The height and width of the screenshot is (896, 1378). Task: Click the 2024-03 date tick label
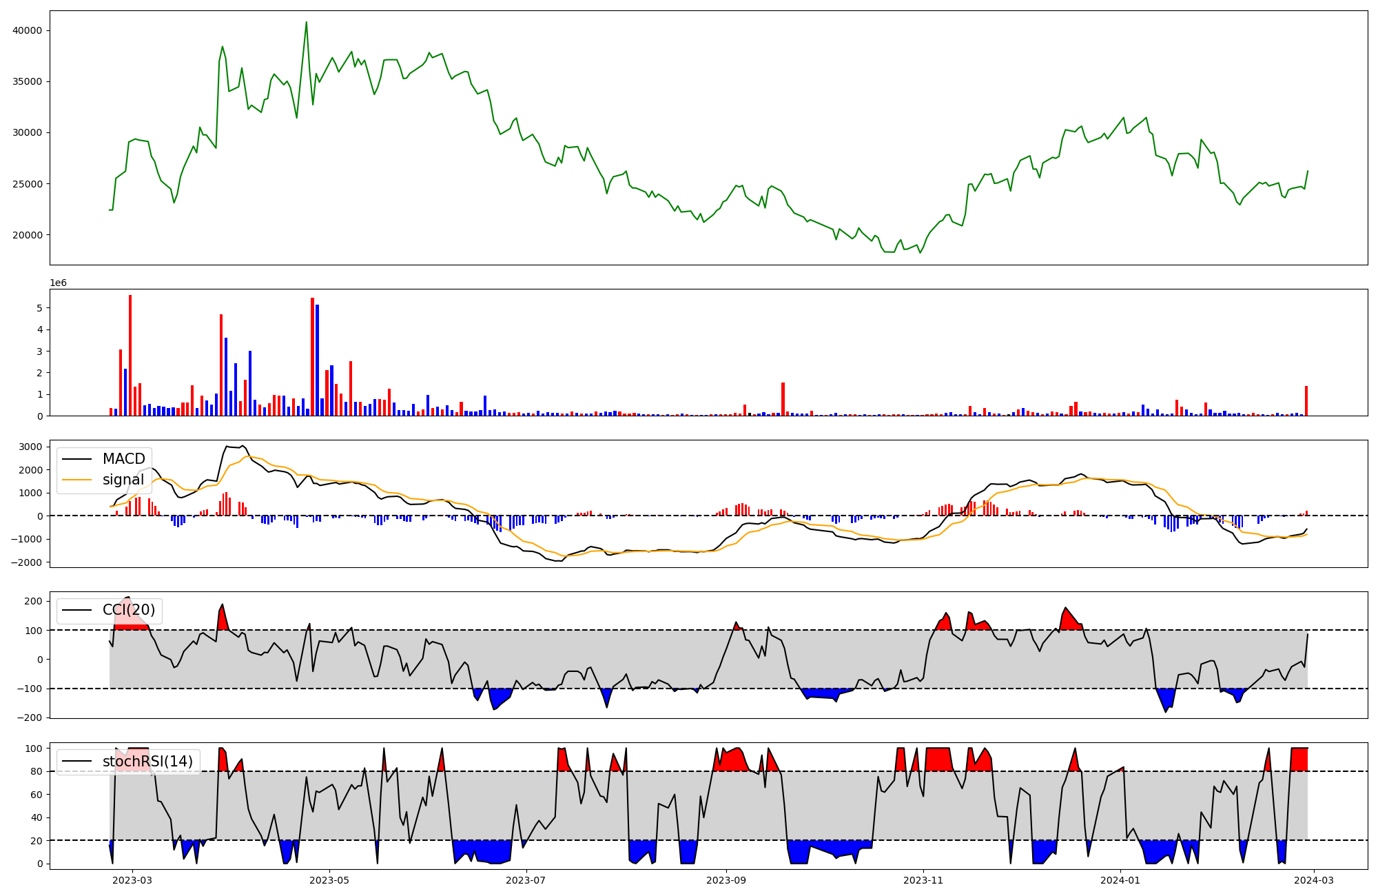[1315, 880]
